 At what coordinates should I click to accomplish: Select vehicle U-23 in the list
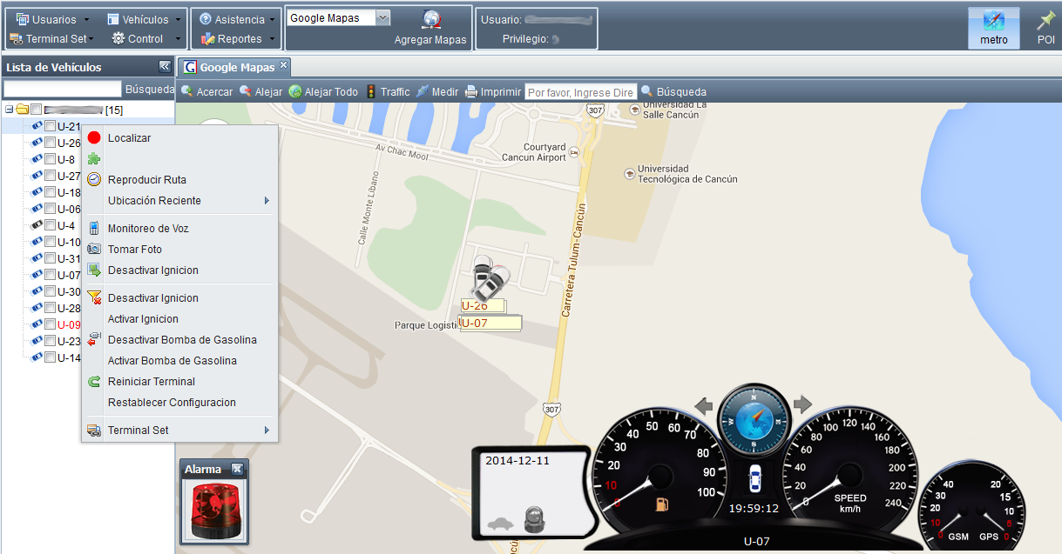69,342
